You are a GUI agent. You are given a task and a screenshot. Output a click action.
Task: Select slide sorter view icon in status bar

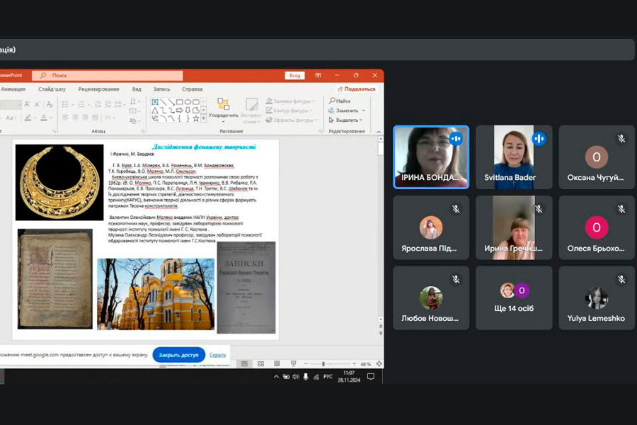[260, 363]
